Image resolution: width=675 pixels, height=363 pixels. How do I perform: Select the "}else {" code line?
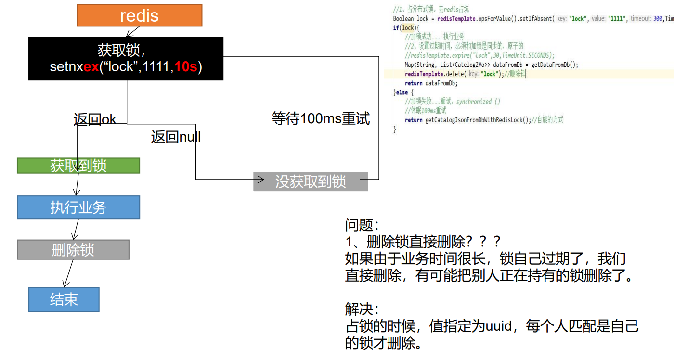[x=403, y=92]
